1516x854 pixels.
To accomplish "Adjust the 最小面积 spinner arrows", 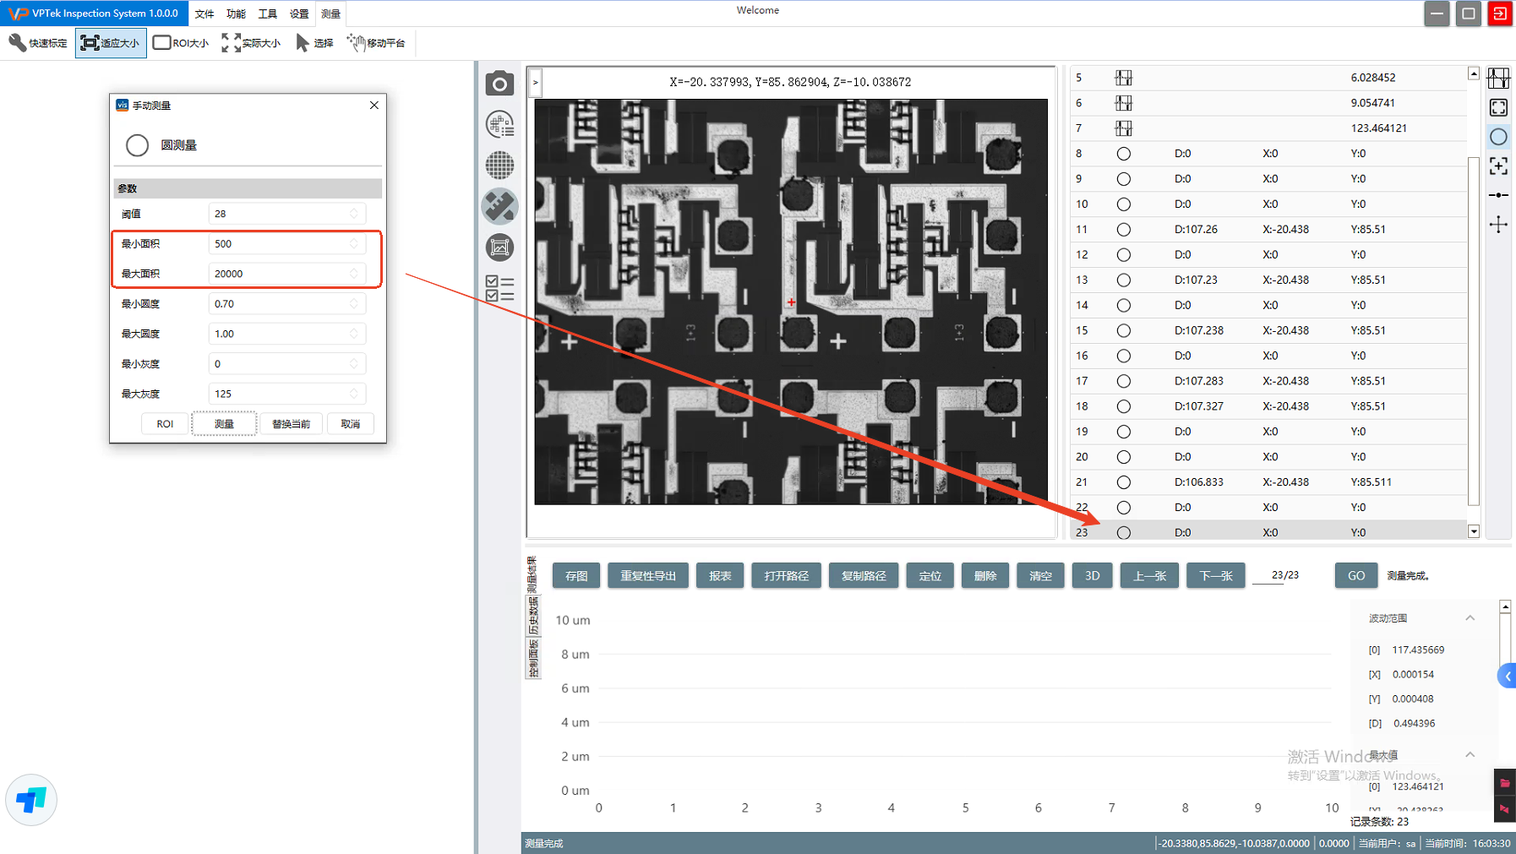I will click(x=354, y=243).
